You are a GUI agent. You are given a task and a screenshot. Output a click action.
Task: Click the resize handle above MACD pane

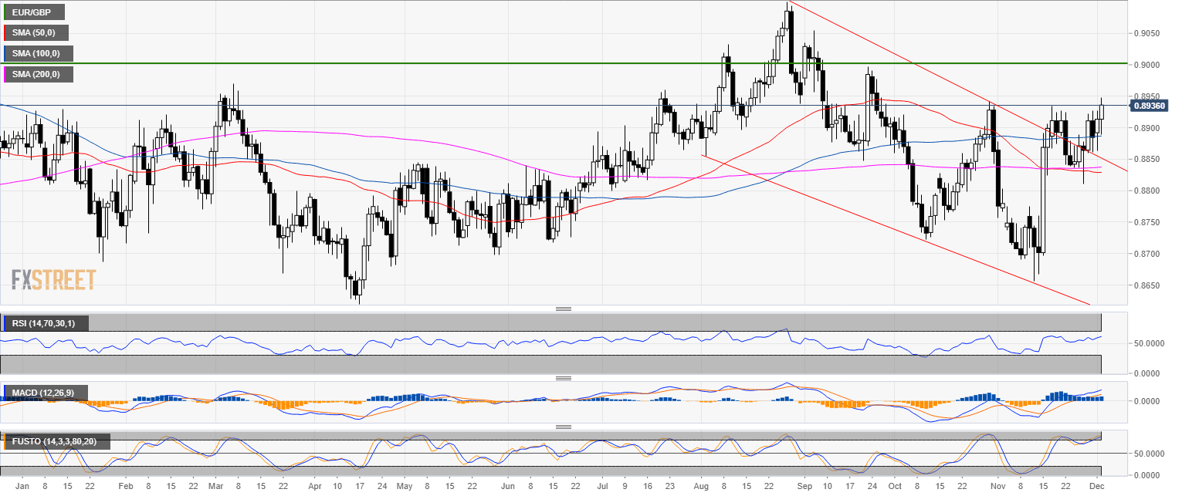point(563,379)
